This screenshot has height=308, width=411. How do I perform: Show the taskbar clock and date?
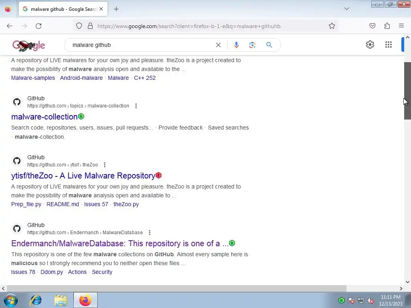[x=391, y=300]
